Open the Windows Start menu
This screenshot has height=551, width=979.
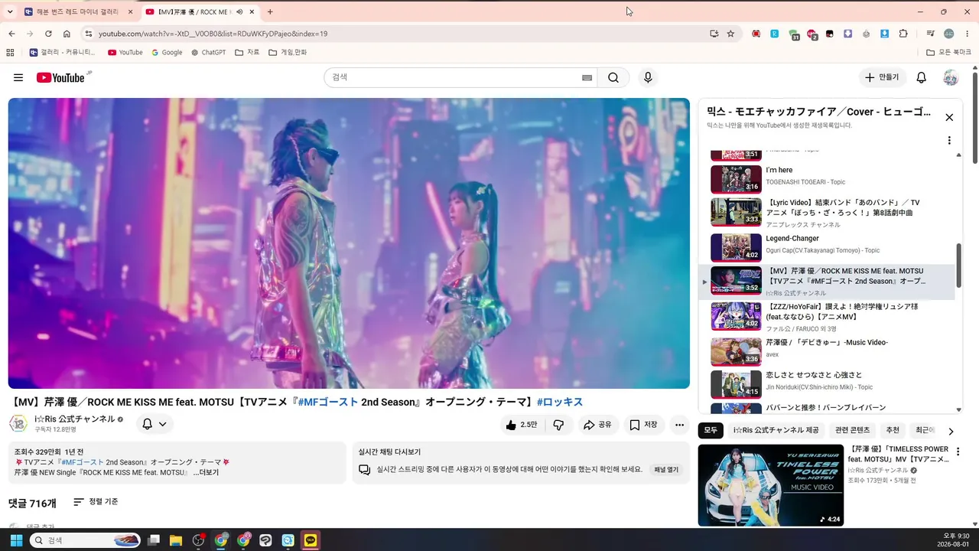click(16, 540)
